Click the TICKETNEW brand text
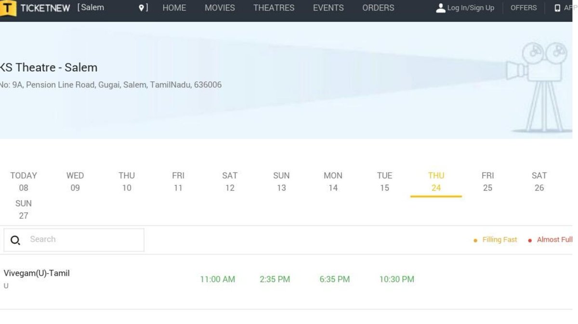The width and height of the screenshot is (578, 324). [x=45, y=8]
